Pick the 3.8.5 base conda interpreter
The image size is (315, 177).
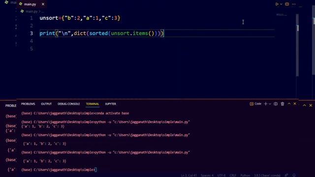pyautogui.click(x=267, y=175)
